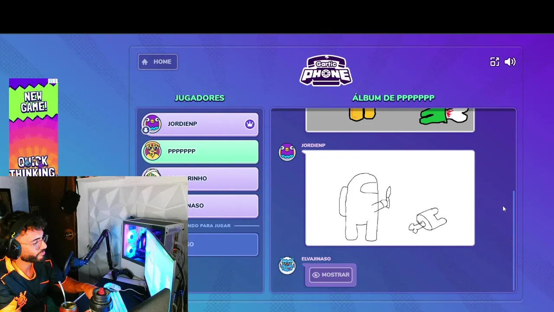Image resolution: width=554 pixels, height=312 pixels.
Task: Select player JORDIENP in the list
Action: [200, 124]
